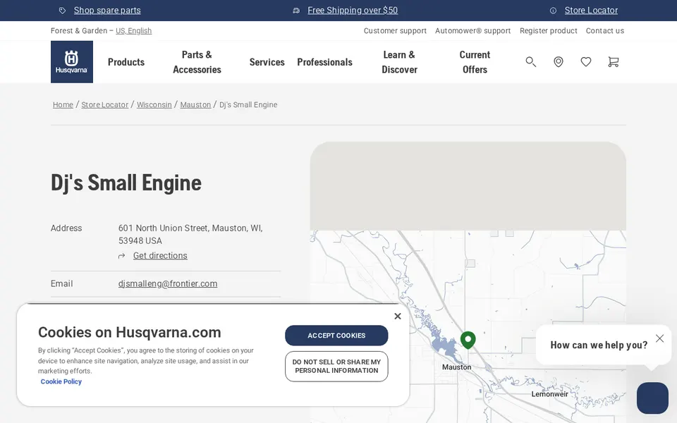Click the store locator pin icon in header
The width and height of the screenshot is (677, 423).
pos(559,62)
